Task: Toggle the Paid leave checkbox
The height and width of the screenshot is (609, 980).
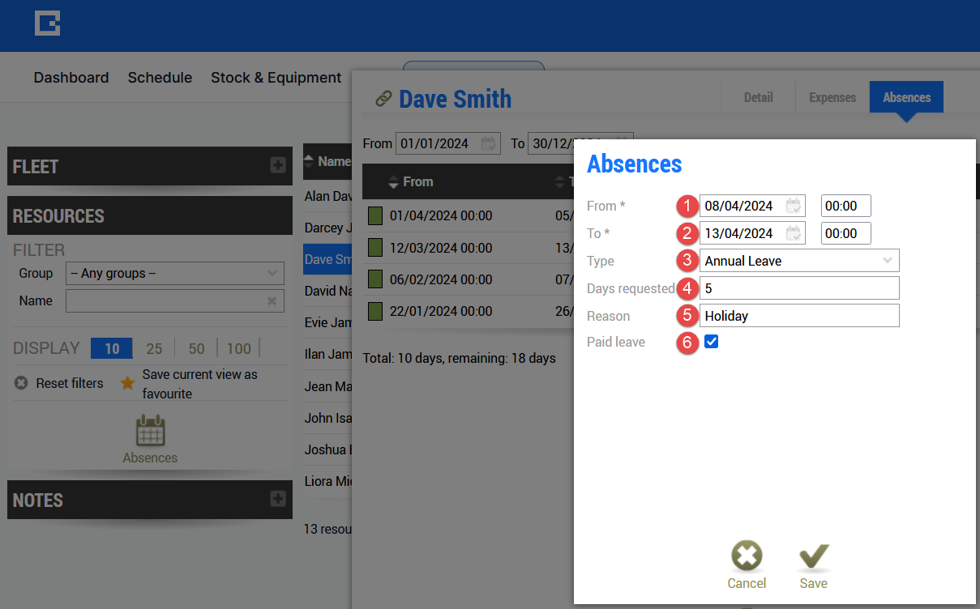Action: coord(711,342)
